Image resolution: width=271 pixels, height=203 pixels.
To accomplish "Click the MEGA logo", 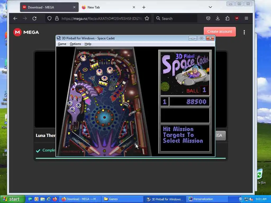I will pyautogui.click(x=26, y=32).
